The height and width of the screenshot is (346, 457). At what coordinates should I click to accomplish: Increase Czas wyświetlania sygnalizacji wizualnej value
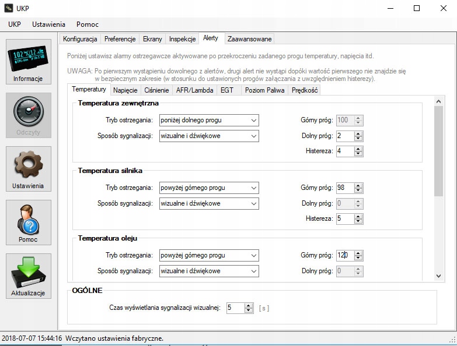click(249, 305)
